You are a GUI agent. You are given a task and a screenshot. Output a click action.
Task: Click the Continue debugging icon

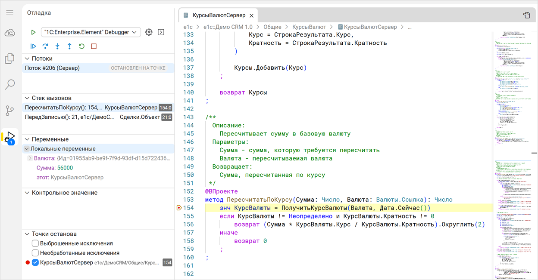33,46
